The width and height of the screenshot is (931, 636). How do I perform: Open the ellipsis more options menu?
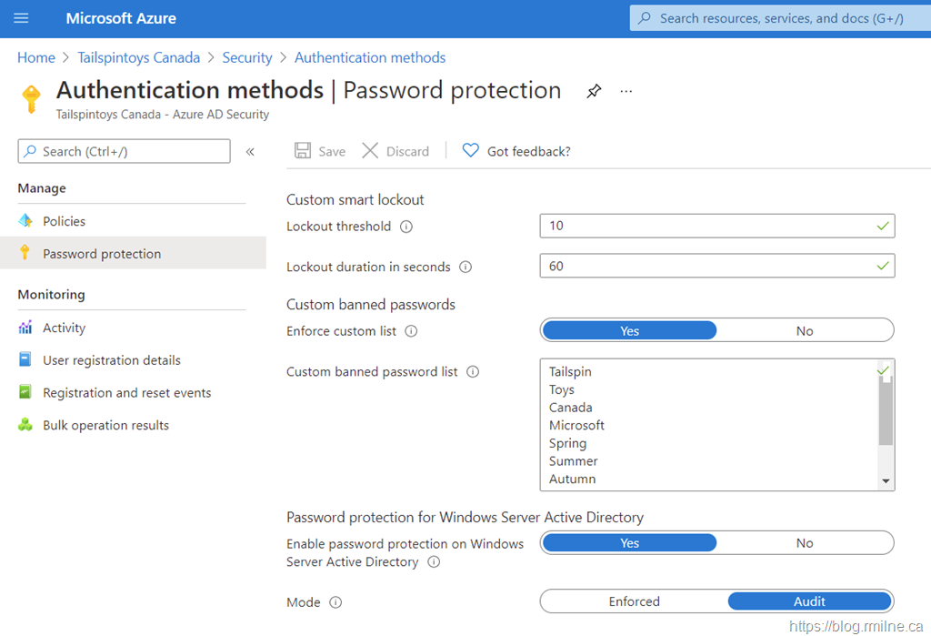[x=626, y=91]
